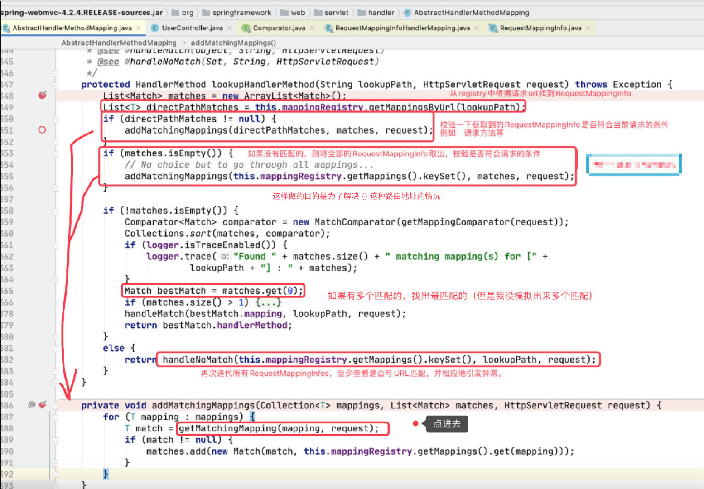Close the RequestMappingInfo.java tab
The height and width of the screenshot is (489, 704).
click(588, 28)
